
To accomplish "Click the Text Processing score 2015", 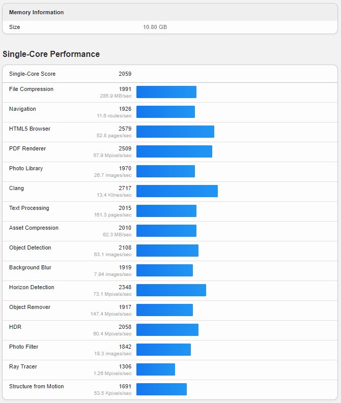I will 125,208.
